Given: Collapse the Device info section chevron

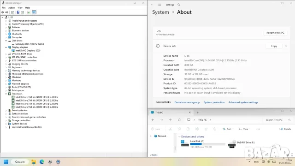Looking at the screenshot, I should (286, 46).
